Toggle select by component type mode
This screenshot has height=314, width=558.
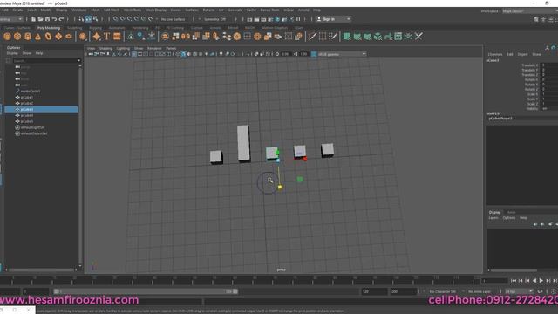point(95,19)
